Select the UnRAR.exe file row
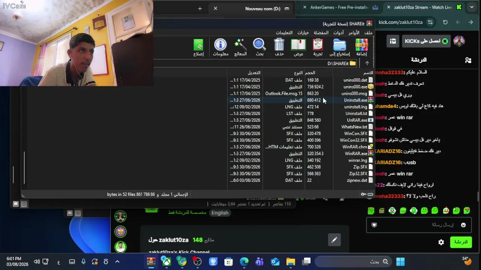Image resolution: width=481 pixels, height=270 pixels. click(x=301, y=120)
